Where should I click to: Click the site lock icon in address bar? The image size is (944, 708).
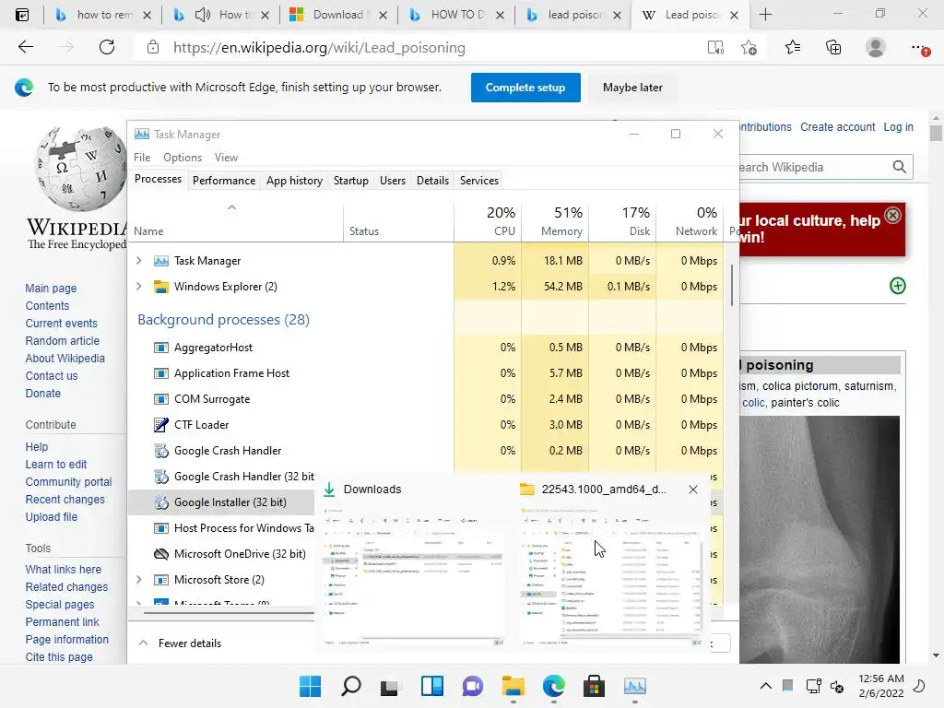[153, 47]
